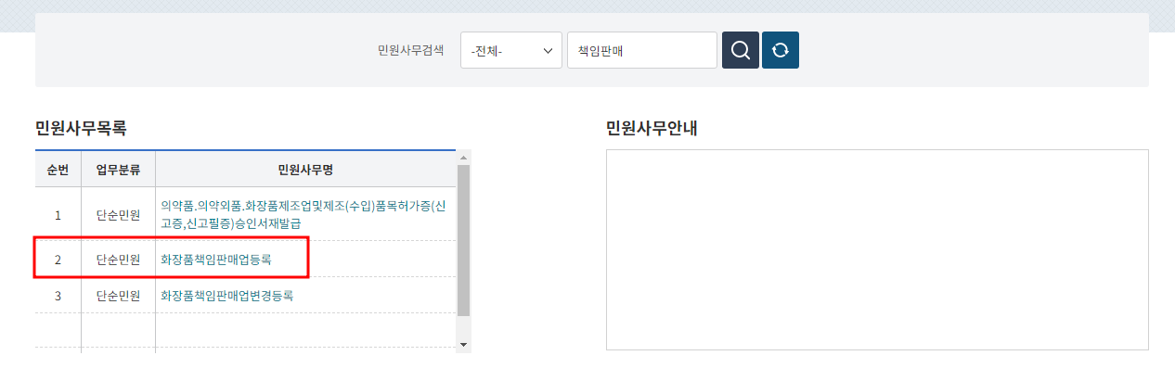This screenshot has height=381, width=1175.
Task: Click the list's vertical scrollbar thumb
Action: point(464,240)
